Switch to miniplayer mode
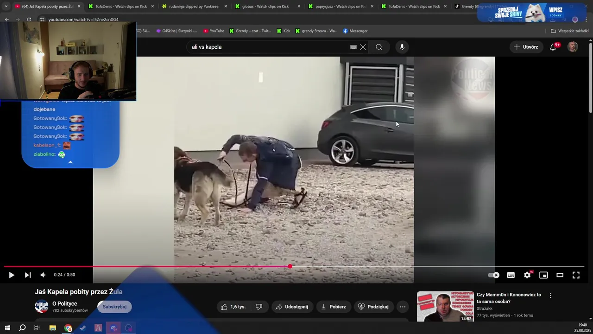 tap(543, 275)
